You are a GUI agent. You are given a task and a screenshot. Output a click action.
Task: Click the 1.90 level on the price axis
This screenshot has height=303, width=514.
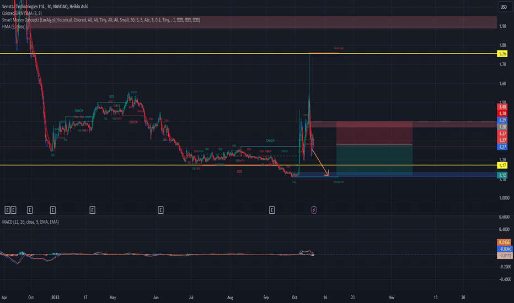502,26
